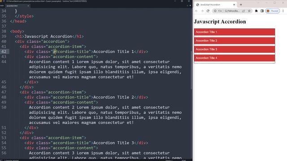
Task: Click Sublime editor vertical scrollbar
Action: (191, 70)
